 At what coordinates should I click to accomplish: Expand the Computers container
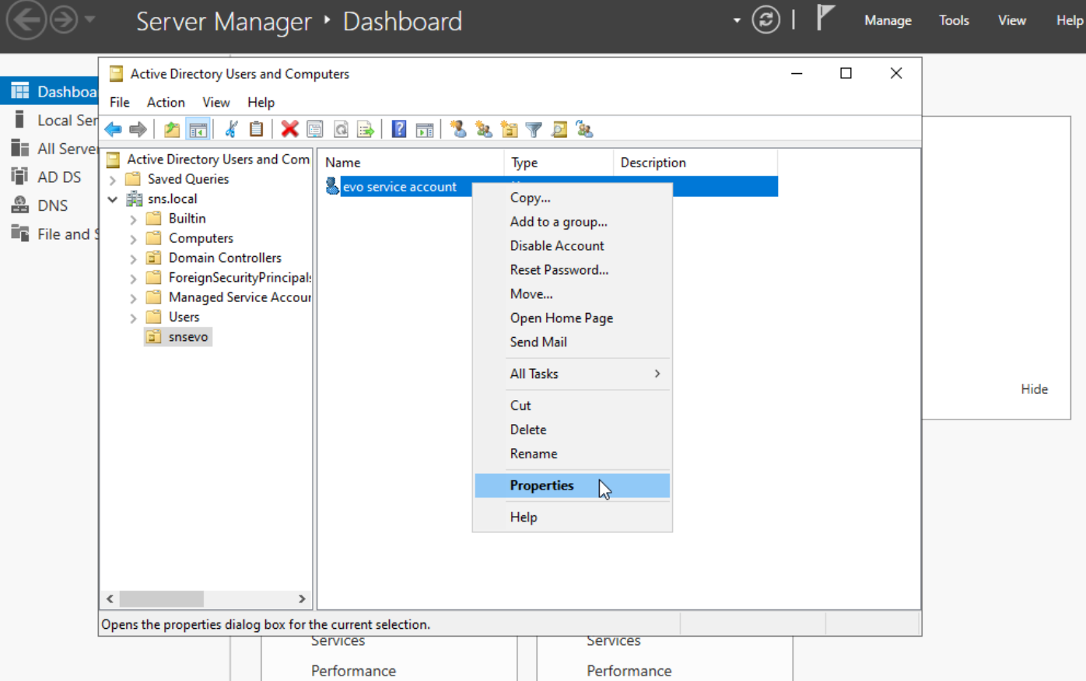(133, 239)
